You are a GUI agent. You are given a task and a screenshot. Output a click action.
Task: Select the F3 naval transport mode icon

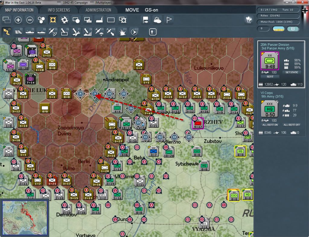coord(30,32)
